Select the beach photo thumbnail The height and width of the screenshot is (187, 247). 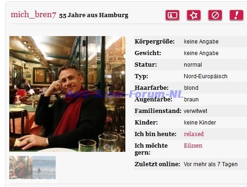44,168
